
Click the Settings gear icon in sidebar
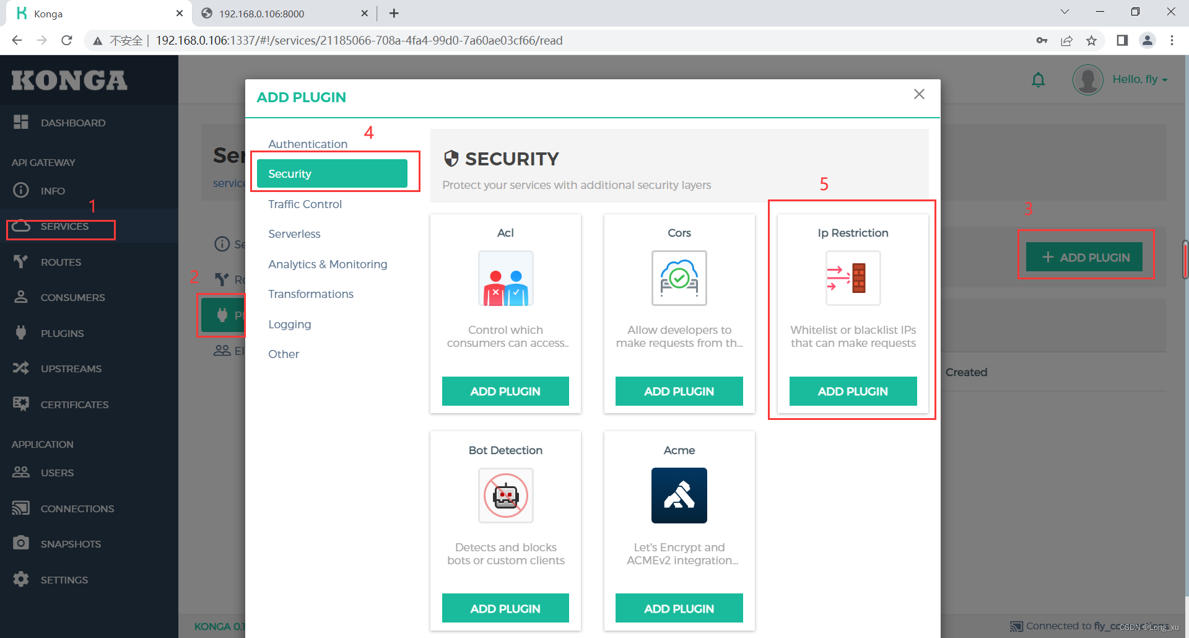pos(21,579)
